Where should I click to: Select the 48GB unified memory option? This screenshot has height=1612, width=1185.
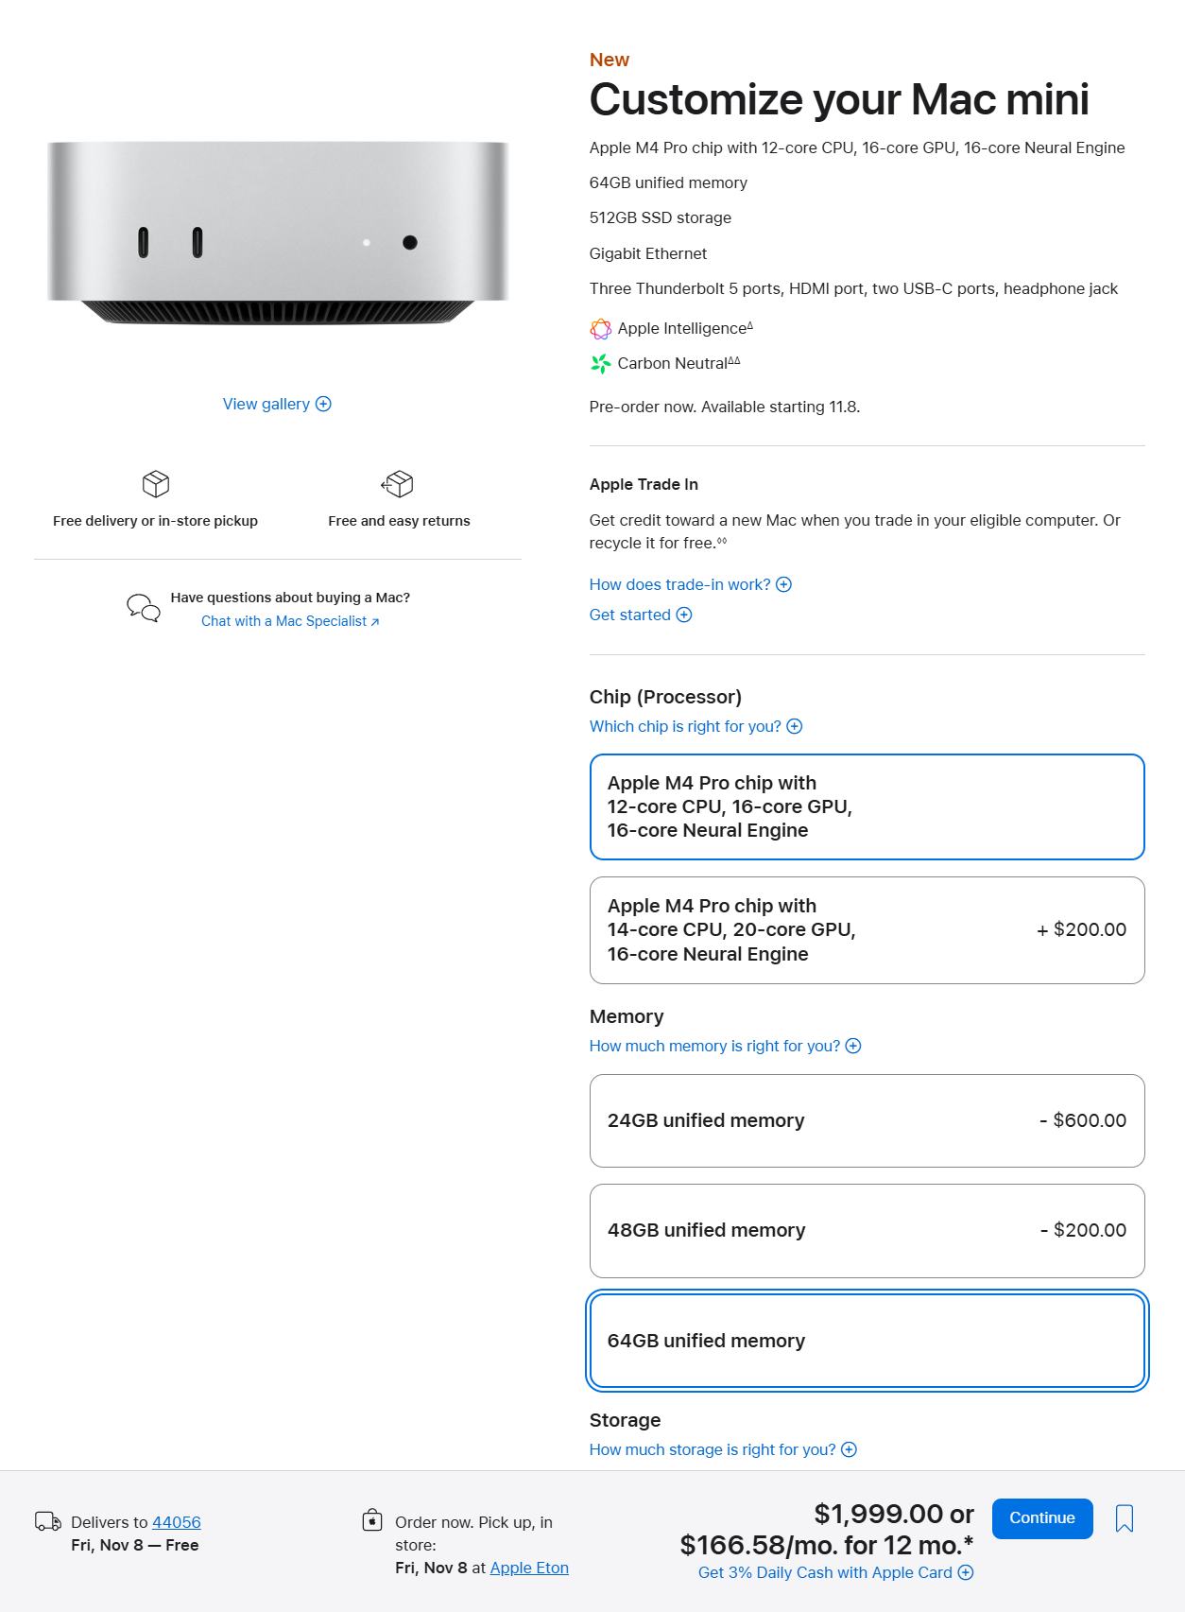pyautogui.click(x=867, y=1230)
